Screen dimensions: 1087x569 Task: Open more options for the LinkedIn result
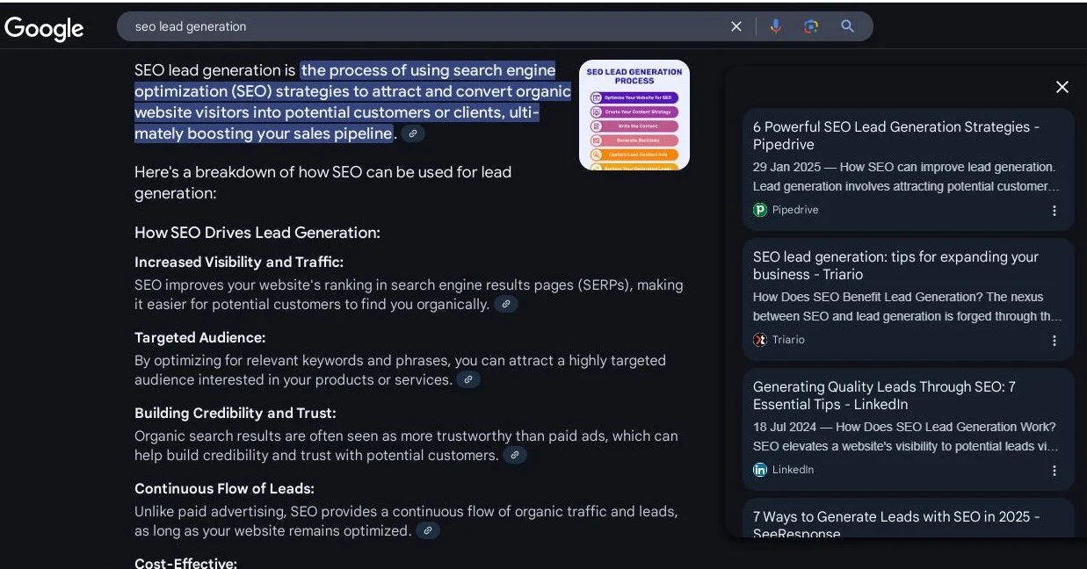1054,471
